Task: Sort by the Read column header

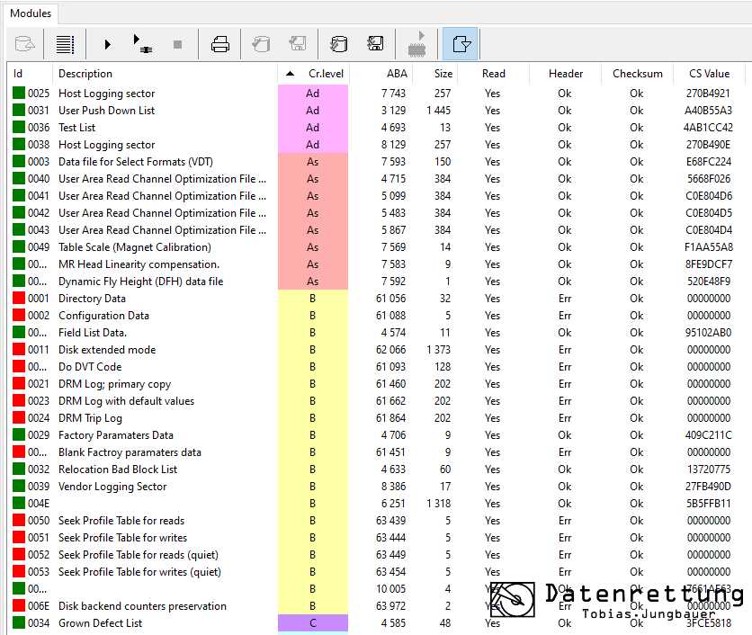Action: click(x=494, y=74)
